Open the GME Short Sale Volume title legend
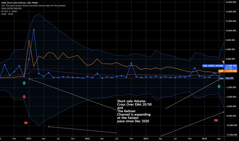Screen dimensions: 239x141 point(19,3)
